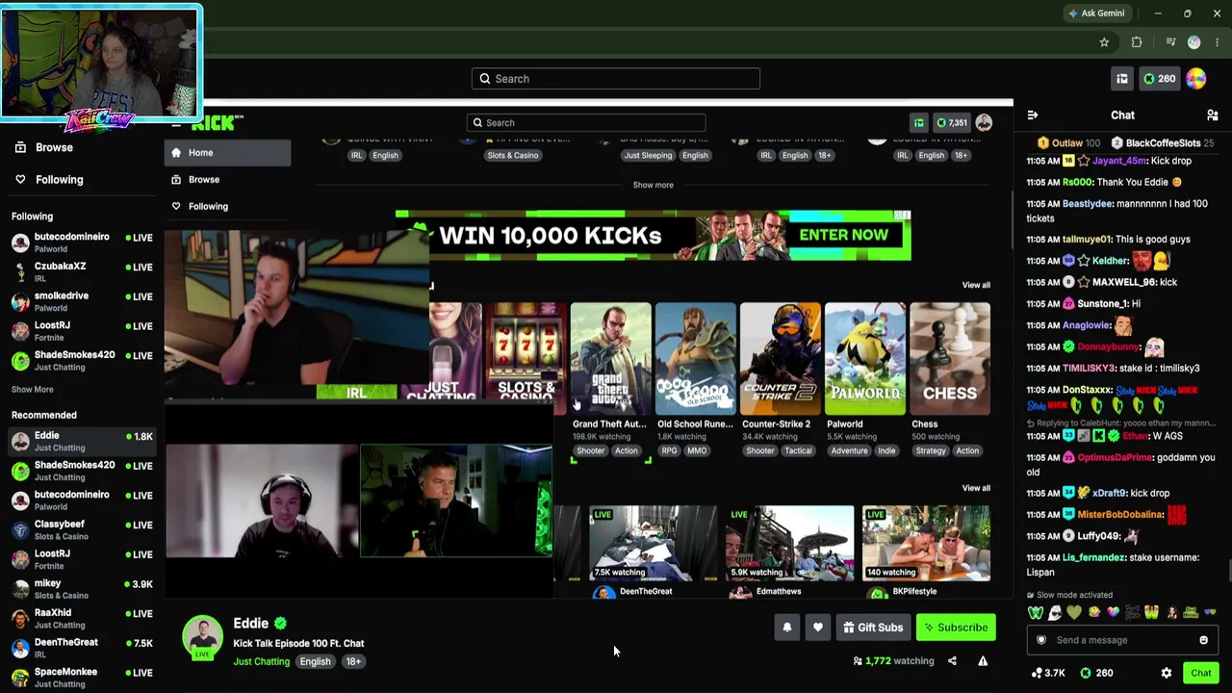Open the browser media controls icon
The image size is (1232, 693).
pyautogui.click(x=1170, y=42)
